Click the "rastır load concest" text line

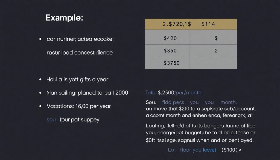[80, 52]
